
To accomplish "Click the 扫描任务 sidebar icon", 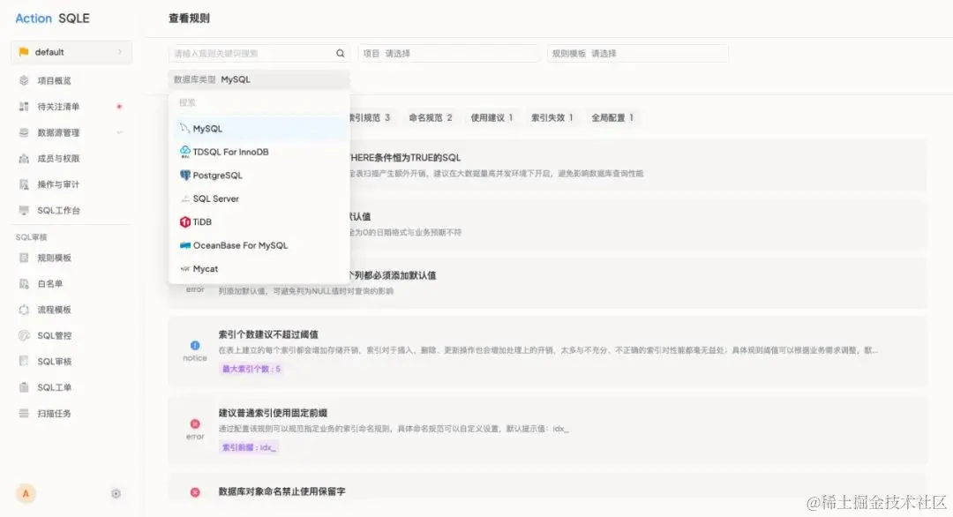I will [24, 413].
